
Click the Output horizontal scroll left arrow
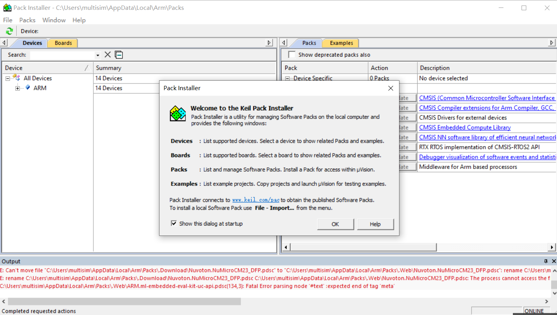click(x=4, y=302)
